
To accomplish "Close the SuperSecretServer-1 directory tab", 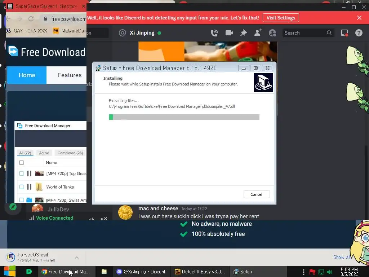I will pos(83,6).
